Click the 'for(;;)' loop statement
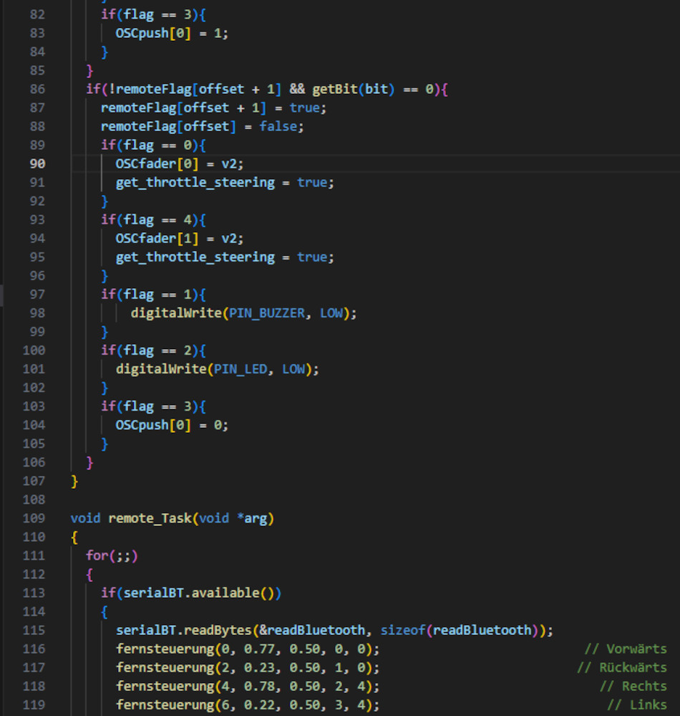The width and height of the screenshot is (680, 716). pos(112,555)
